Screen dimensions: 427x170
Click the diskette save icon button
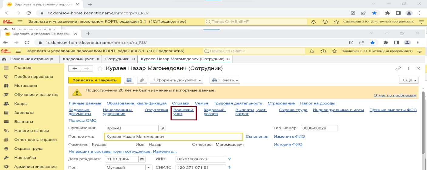tap(129, 80)
